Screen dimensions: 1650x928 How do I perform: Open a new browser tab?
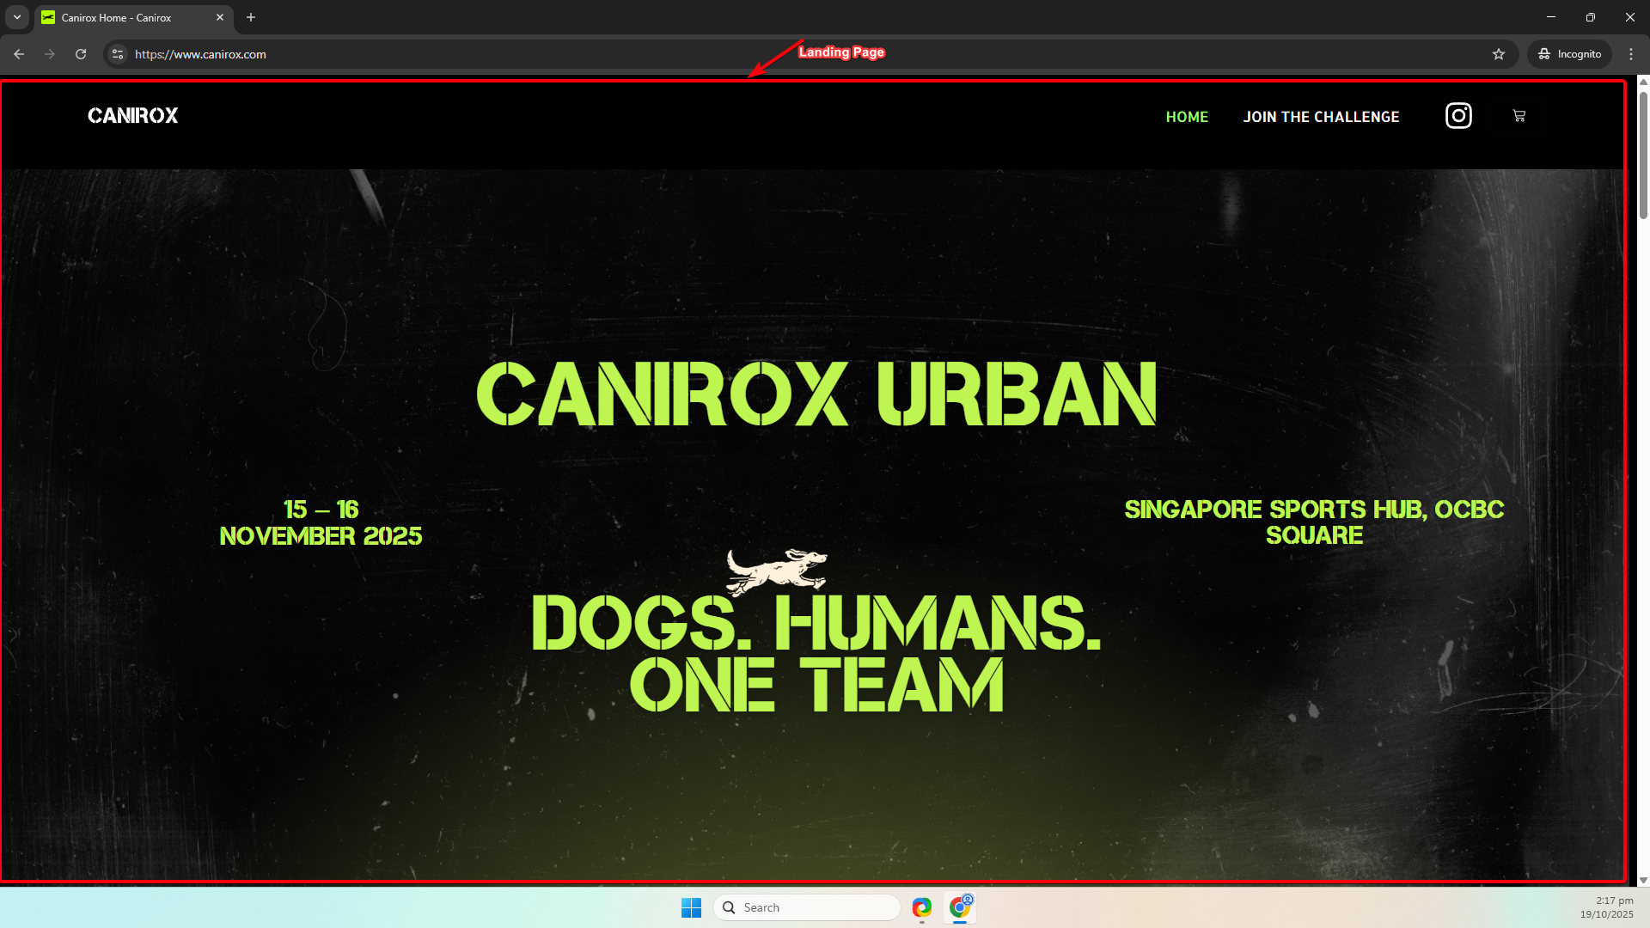(251, 17)
